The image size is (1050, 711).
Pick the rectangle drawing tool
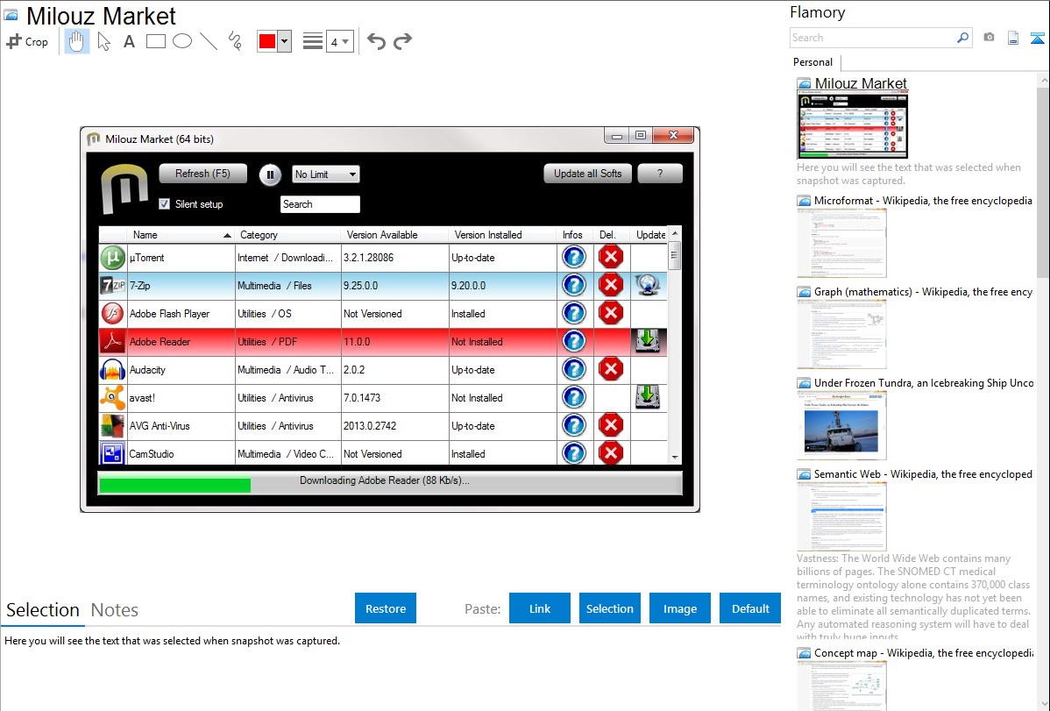click(155, 41)
